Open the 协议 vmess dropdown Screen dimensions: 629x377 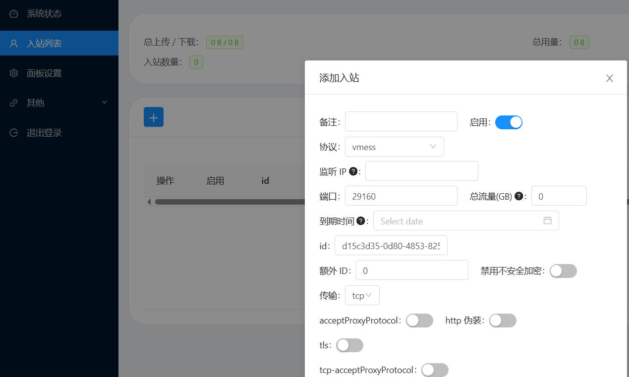(394, 147)
